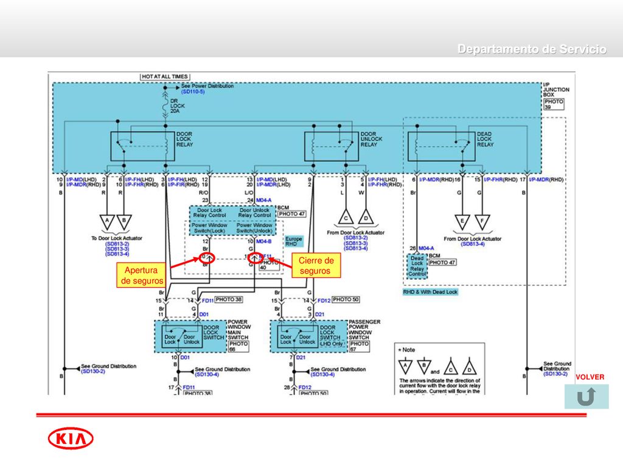Viewport: 623px width, 467px height.
Task: Click triangle A in the Note legend
Action: [x=405, y=367]
